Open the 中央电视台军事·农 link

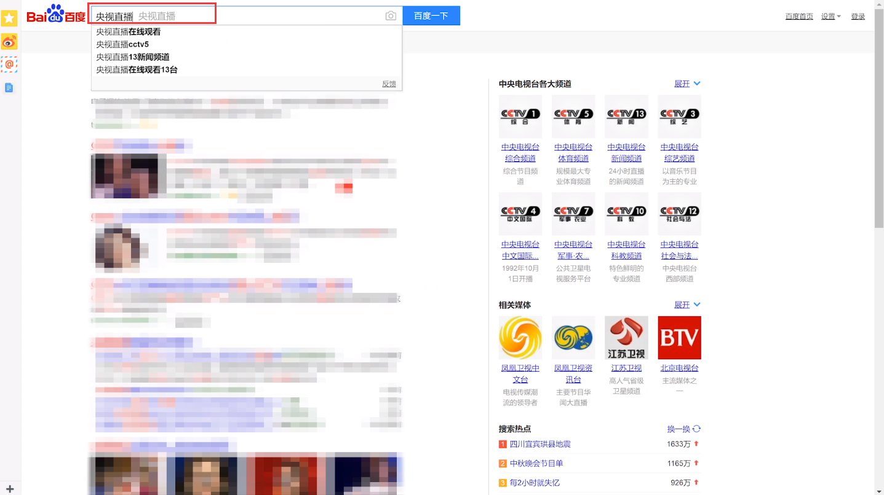(573, 250)
